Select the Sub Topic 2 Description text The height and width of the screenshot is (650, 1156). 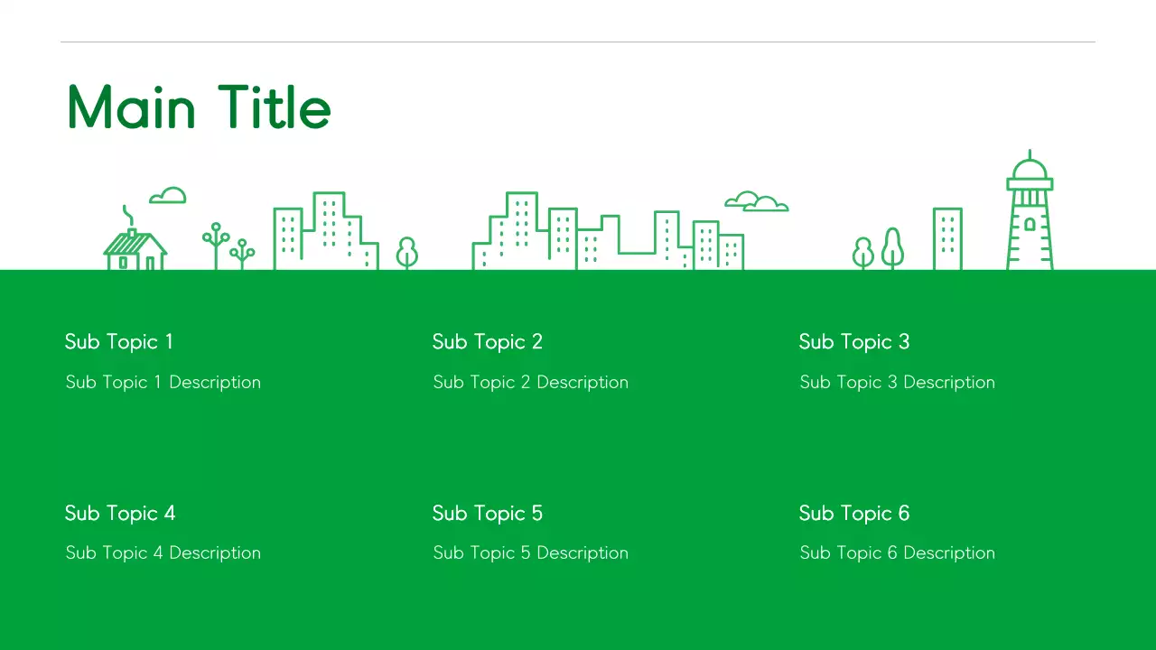coord(530,382)
